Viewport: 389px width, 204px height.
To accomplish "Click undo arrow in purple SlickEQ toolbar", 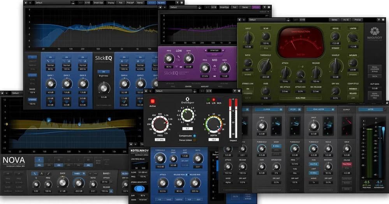I will coord(160,7).
